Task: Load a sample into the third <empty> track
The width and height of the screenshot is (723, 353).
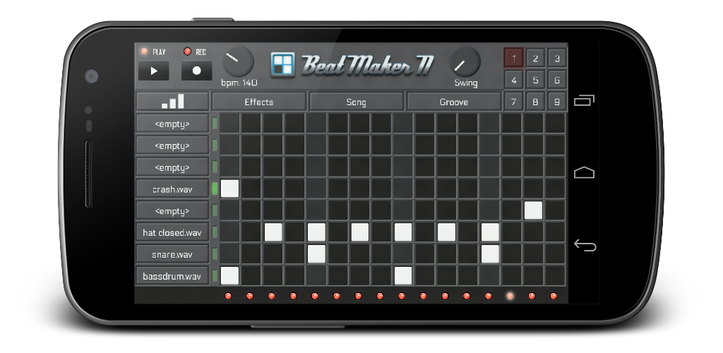Action: coord(172,167)
